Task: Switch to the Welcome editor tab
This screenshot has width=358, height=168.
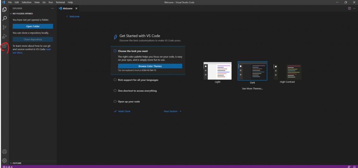Action: point(67,8)
